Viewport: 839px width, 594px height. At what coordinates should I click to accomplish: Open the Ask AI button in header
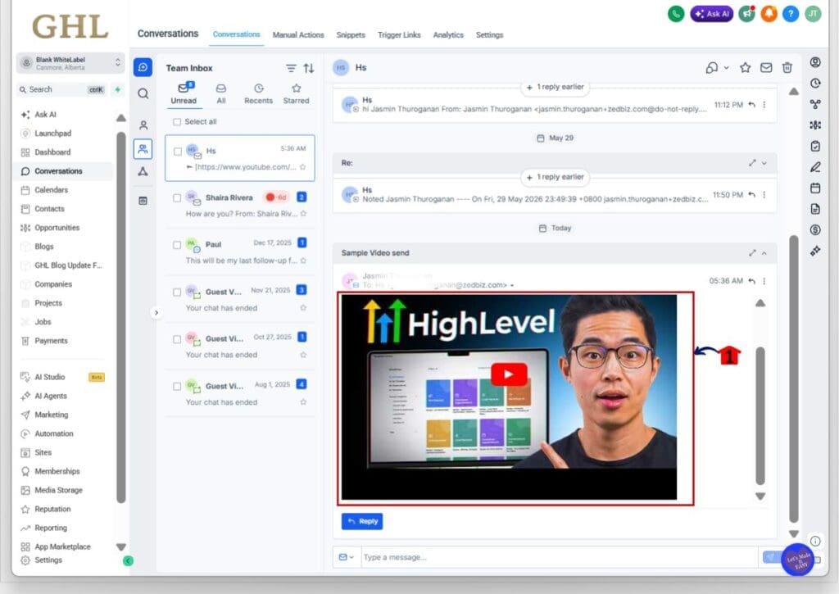712,14
